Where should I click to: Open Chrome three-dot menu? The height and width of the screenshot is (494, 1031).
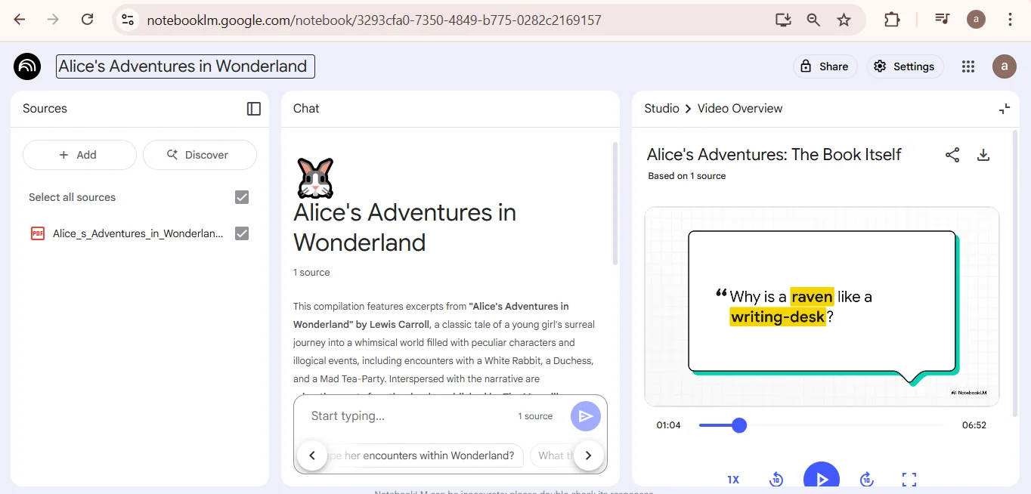[1011, 20]
